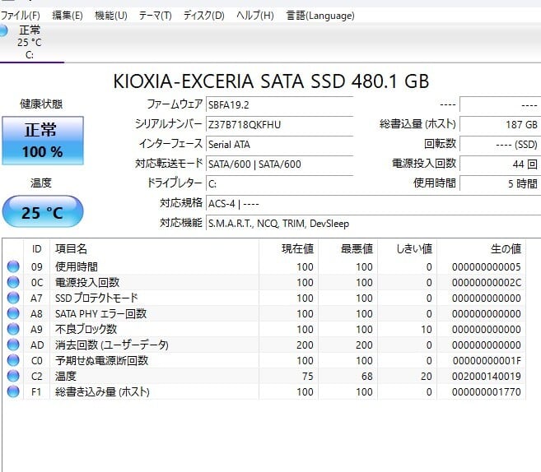The image size is (541, 472).
Task: Click the 最悪値 column header
Action: click(x=347, y=248)
